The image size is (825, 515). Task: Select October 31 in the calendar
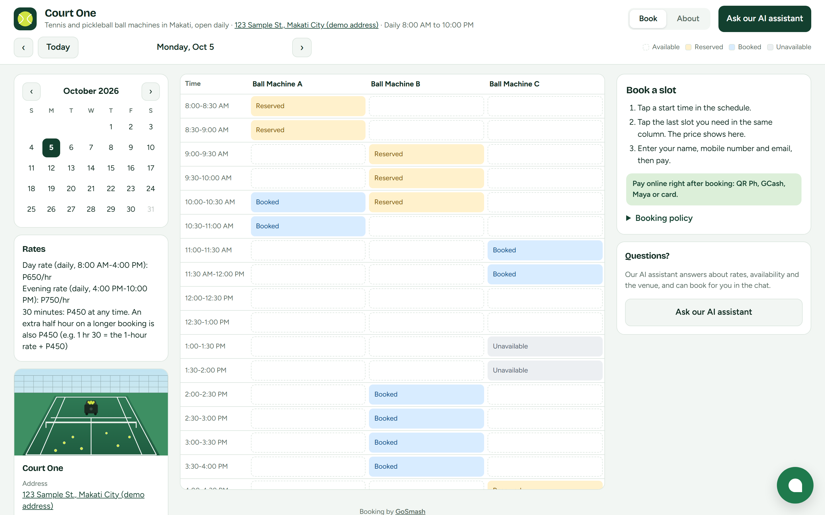[x=151, y=209]
